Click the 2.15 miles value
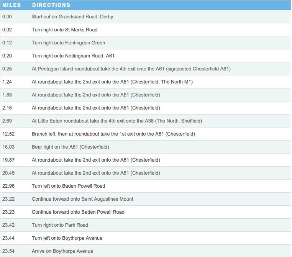Image resolution: width=292 pixels, height=257 pixels. [x=7, y=108]
